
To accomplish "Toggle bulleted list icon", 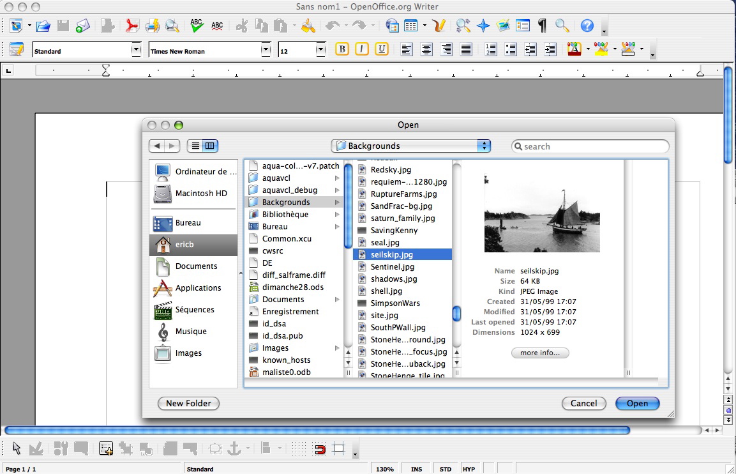I will (511, 49).
